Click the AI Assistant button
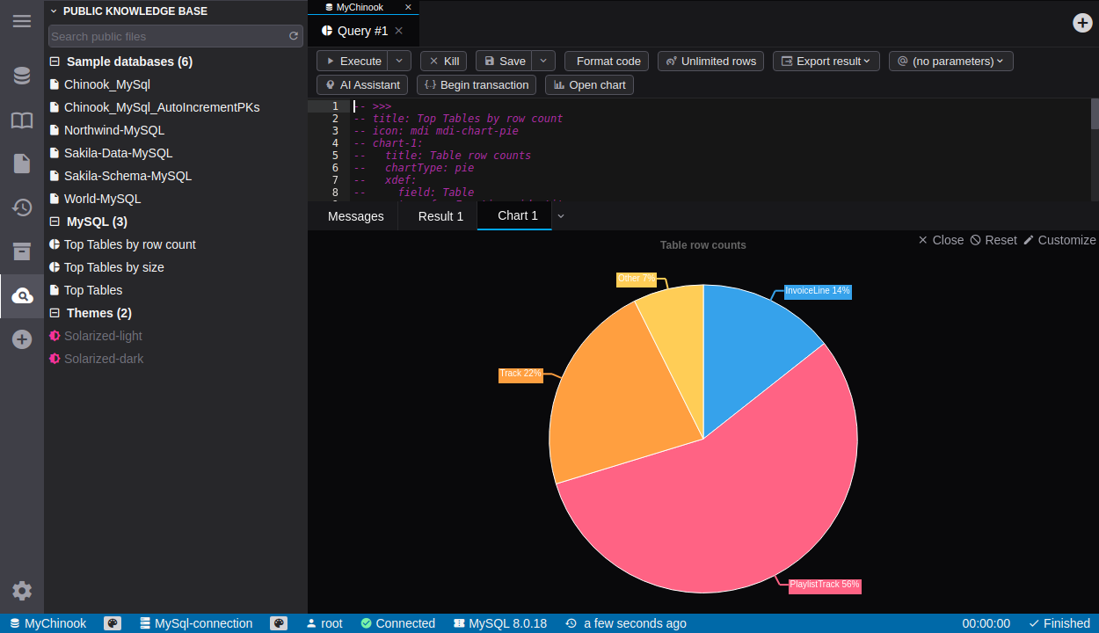Image resolution: width=1099 pixels, height=633 pixels. [362, 84]
